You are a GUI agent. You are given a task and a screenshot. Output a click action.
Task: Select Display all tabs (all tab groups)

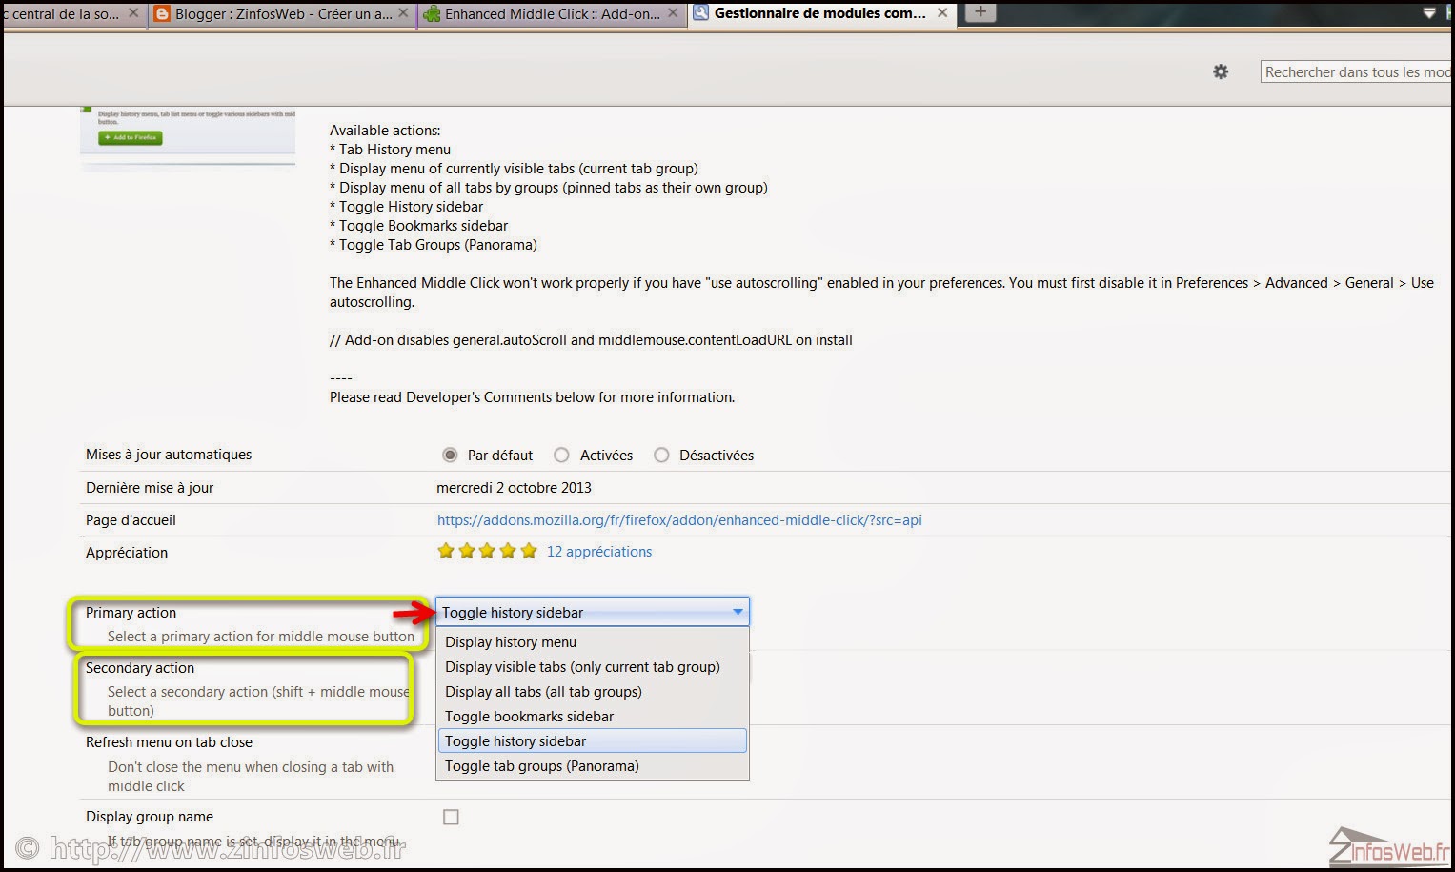pyautogui.click(x=542, y=691)
